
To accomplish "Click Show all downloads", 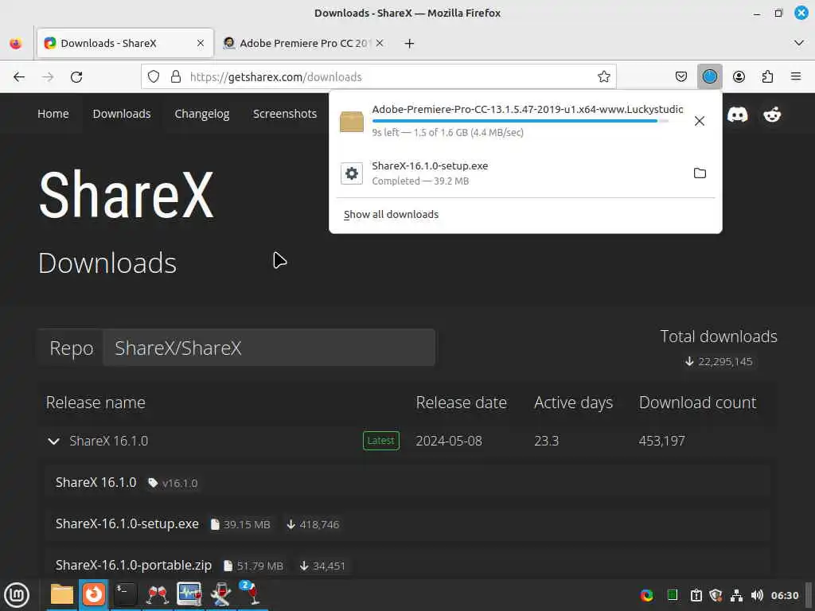I will click(391, 215).
